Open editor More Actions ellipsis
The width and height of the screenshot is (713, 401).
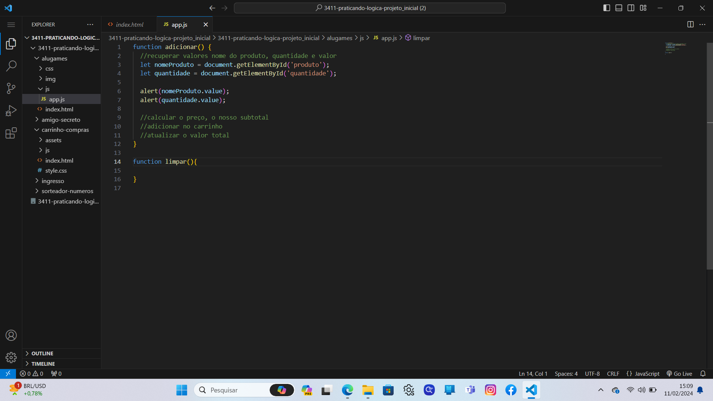[x=702, y=25]
